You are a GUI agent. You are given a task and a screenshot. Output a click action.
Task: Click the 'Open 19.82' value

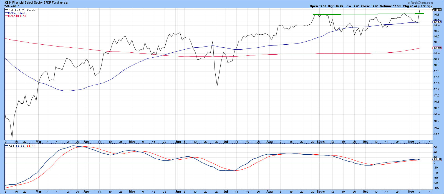pos(317,6)
